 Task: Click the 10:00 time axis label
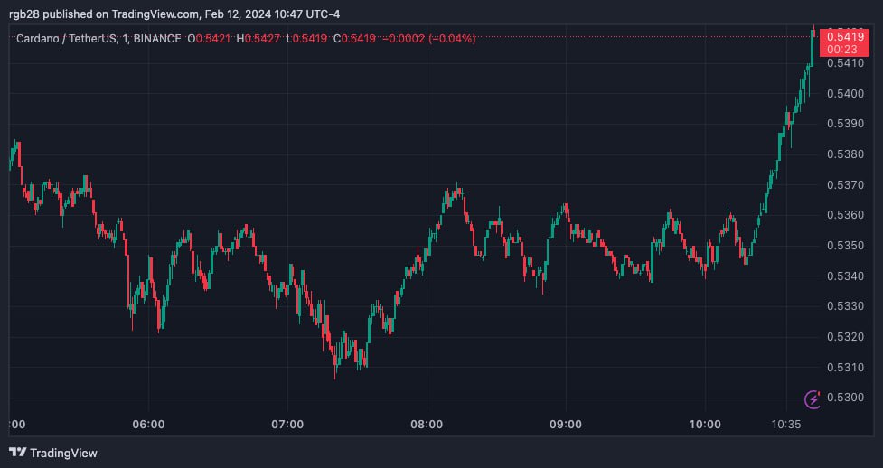pyautogui.click(x=705, y=424)
